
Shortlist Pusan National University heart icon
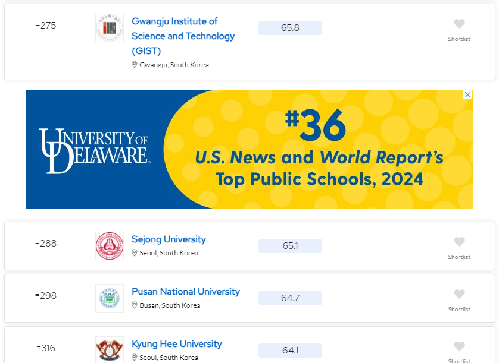(459, 294)
